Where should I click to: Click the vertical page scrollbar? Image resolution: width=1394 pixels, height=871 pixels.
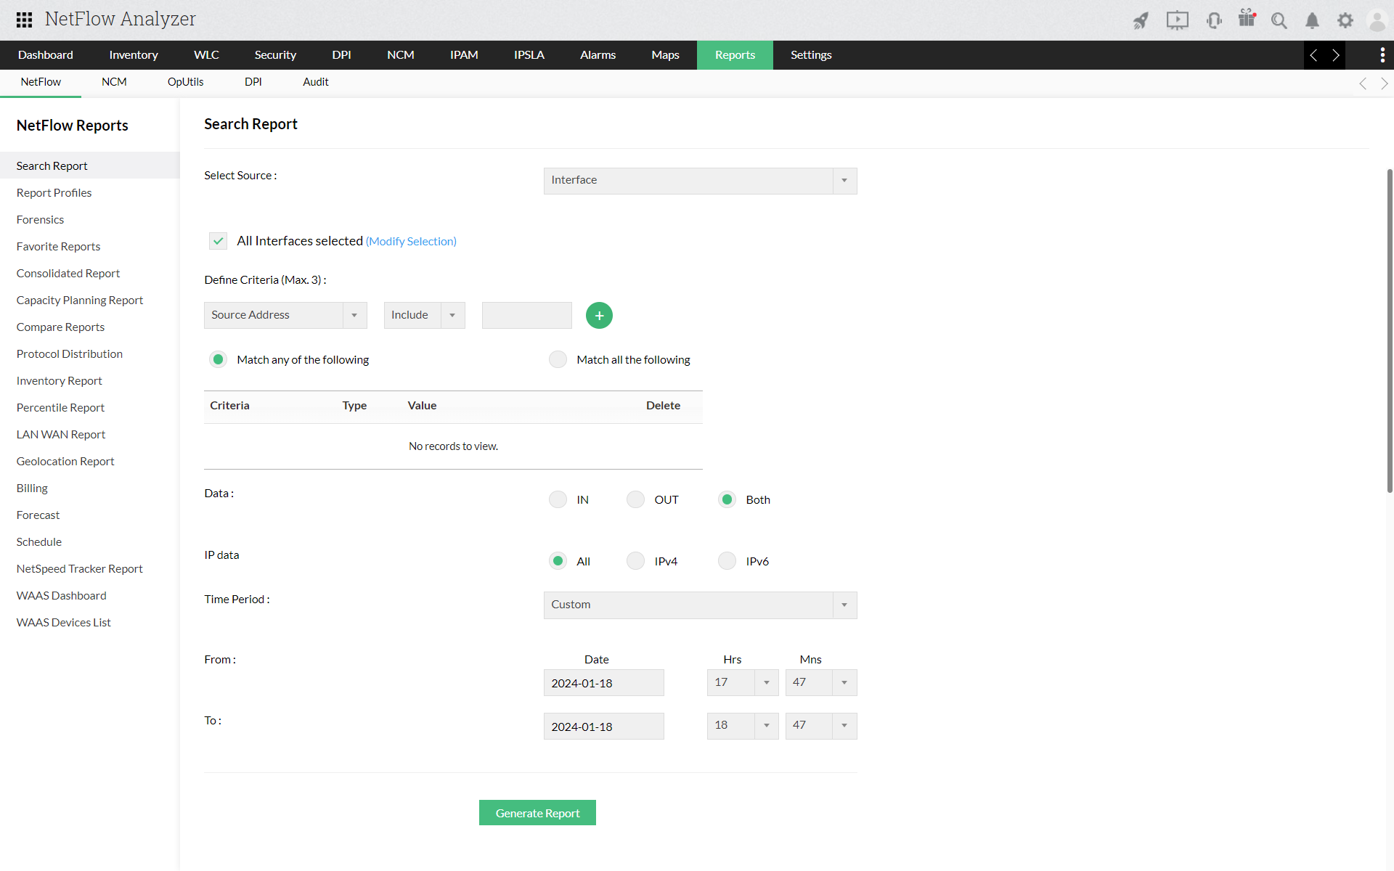[x=1389, y=330]
